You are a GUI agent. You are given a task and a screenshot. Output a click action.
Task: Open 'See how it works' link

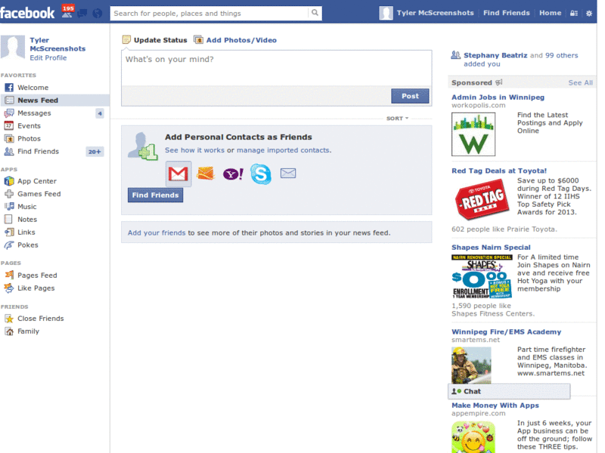pos(194,150)
